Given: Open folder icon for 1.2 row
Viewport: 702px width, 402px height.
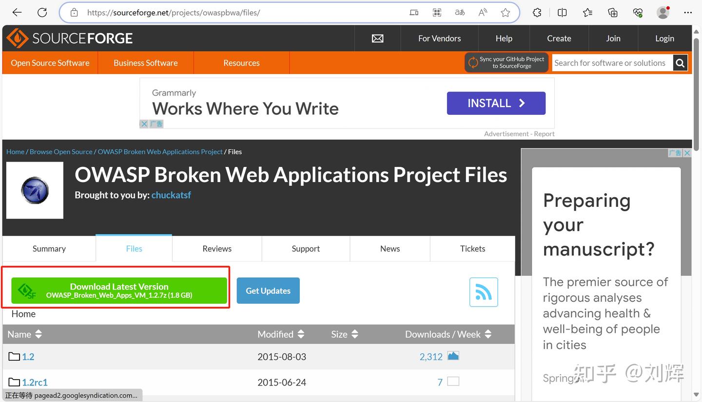Looking at the screenshot, I should [x=14, y=356].
